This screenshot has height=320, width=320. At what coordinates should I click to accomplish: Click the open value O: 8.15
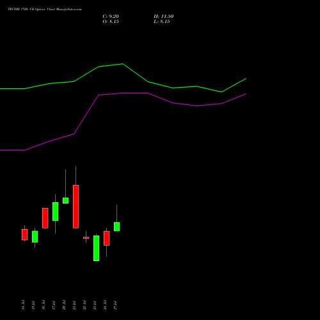(x=111, y=21)
